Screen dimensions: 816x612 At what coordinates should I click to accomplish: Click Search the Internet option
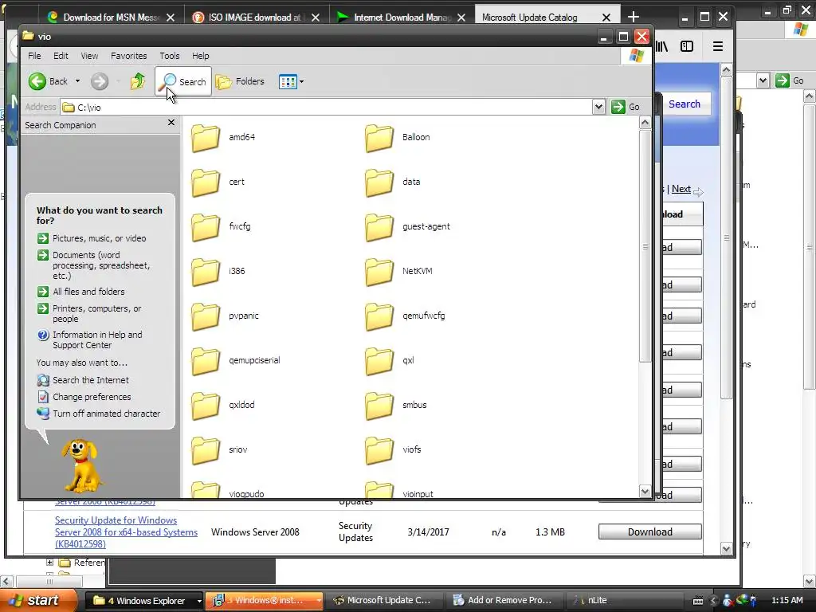(x=83, y=380)
